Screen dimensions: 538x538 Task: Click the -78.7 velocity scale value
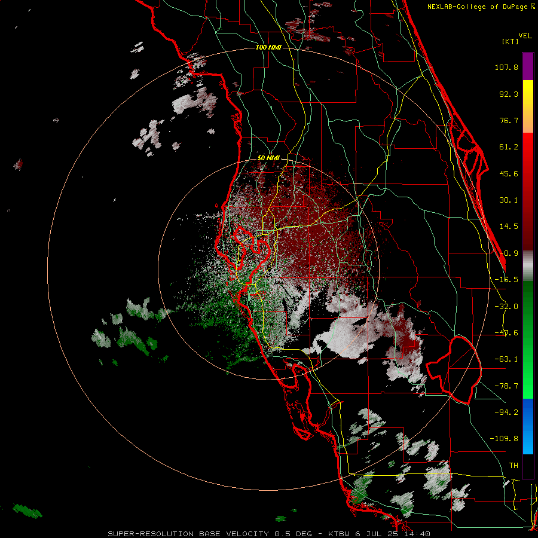[506, 386]
